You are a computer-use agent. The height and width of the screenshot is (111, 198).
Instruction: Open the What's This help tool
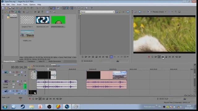point(91,8)
